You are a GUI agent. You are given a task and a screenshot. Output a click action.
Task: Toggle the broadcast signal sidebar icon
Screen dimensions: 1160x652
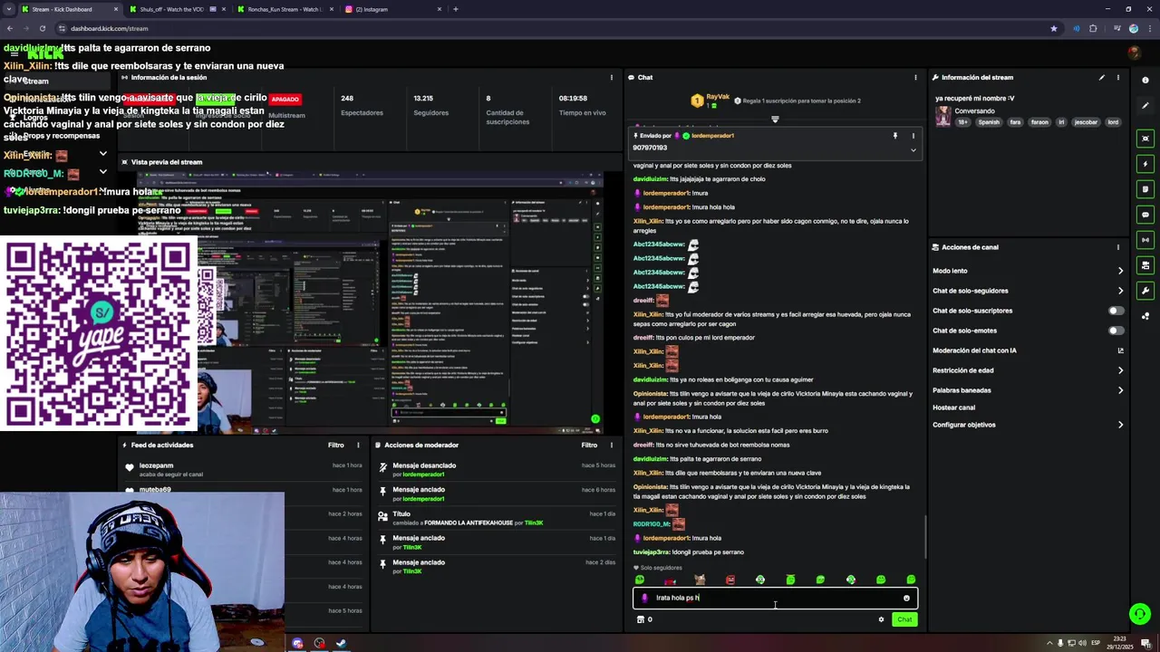coord(1145,240)
